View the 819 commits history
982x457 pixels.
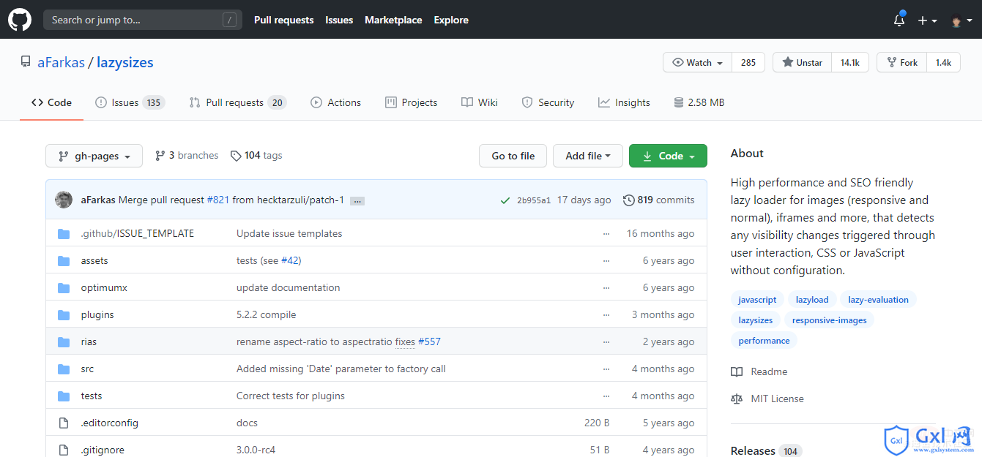pyautogui.click(x=659, y=200)
